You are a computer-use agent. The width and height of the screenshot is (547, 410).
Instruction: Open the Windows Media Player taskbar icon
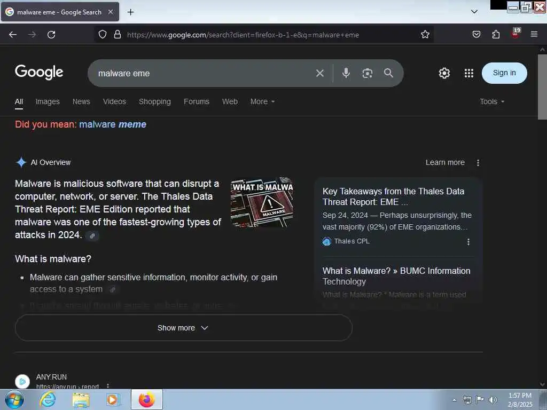[112, 400]
